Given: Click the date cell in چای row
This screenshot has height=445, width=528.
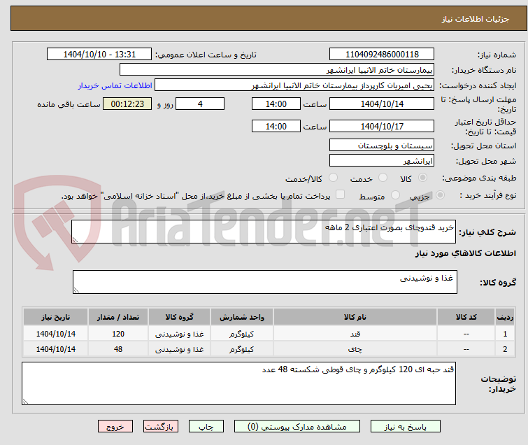Looking at the screenshot, I should [x=56, y=349].
